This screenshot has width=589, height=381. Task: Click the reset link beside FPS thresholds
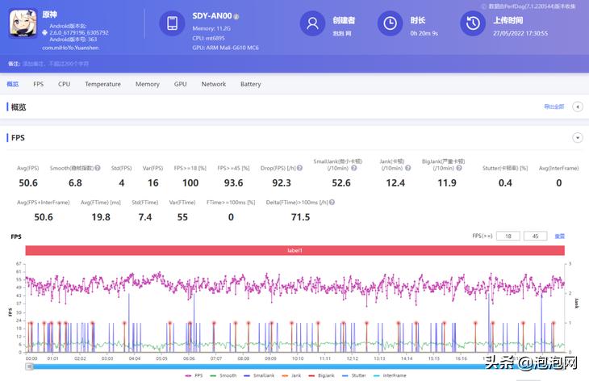click(559, 236)
